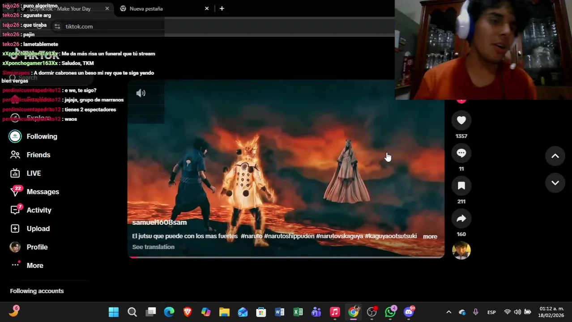Share the video with arrow icon

(461, 218)
